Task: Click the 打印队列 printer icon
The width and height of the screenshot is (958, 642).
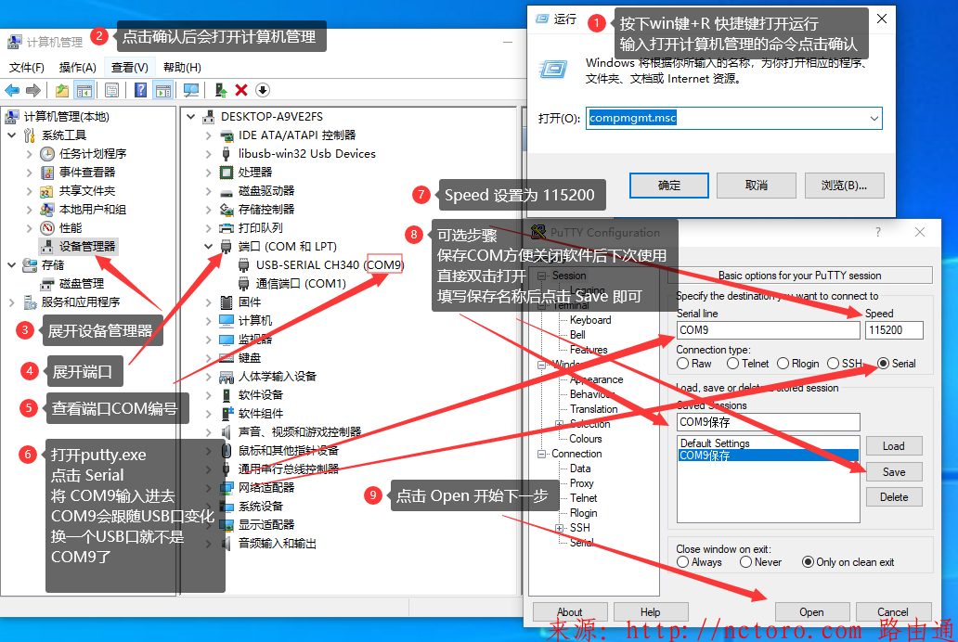Action: [227, 228]
